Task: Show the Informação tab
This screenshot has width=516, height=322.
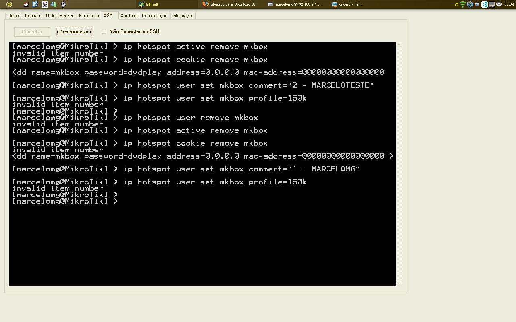Action: (183, 16)
